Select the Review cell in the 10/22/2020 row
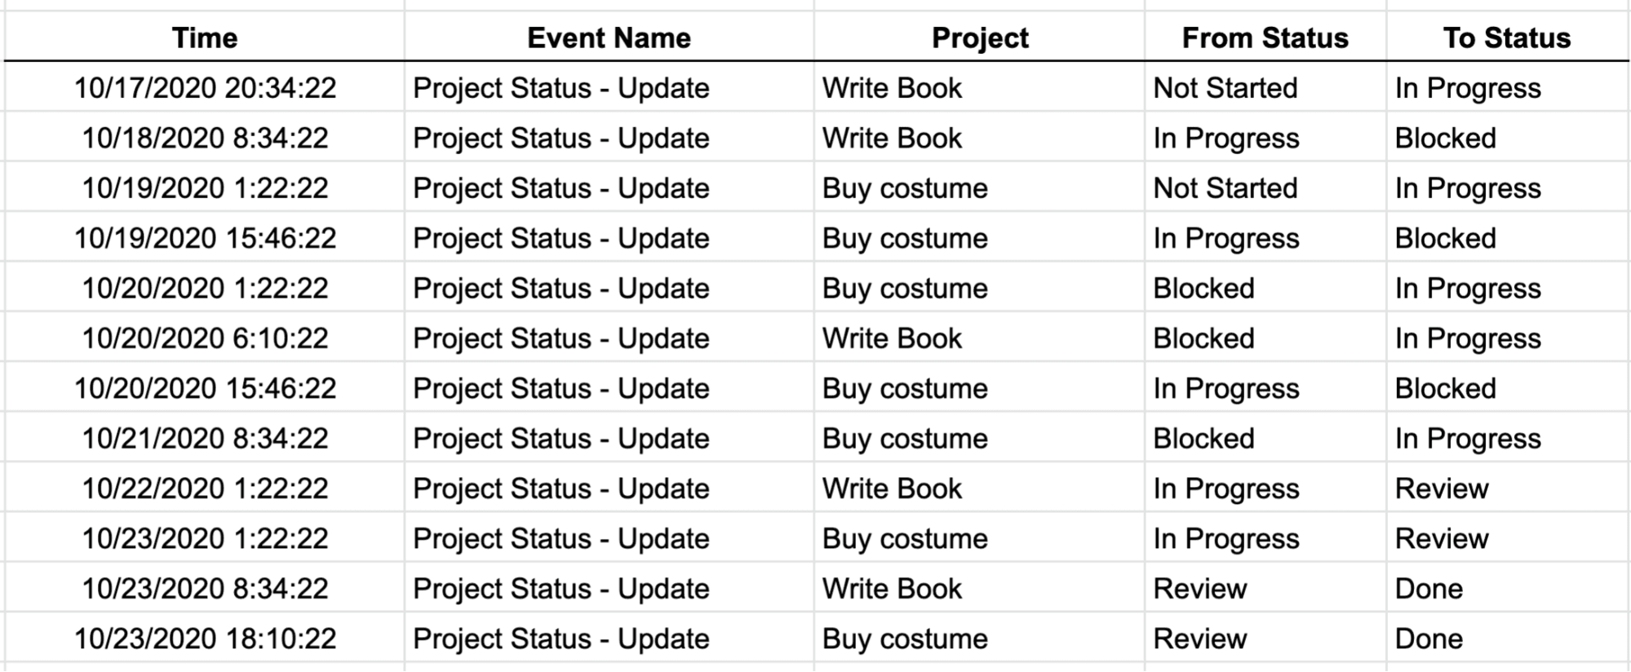Screen dimensions: 1631x672 coord(1442,489)
